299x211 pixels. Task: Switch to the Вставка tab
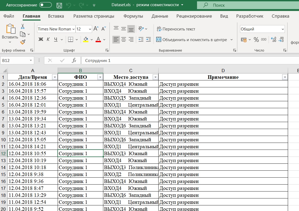56,16
